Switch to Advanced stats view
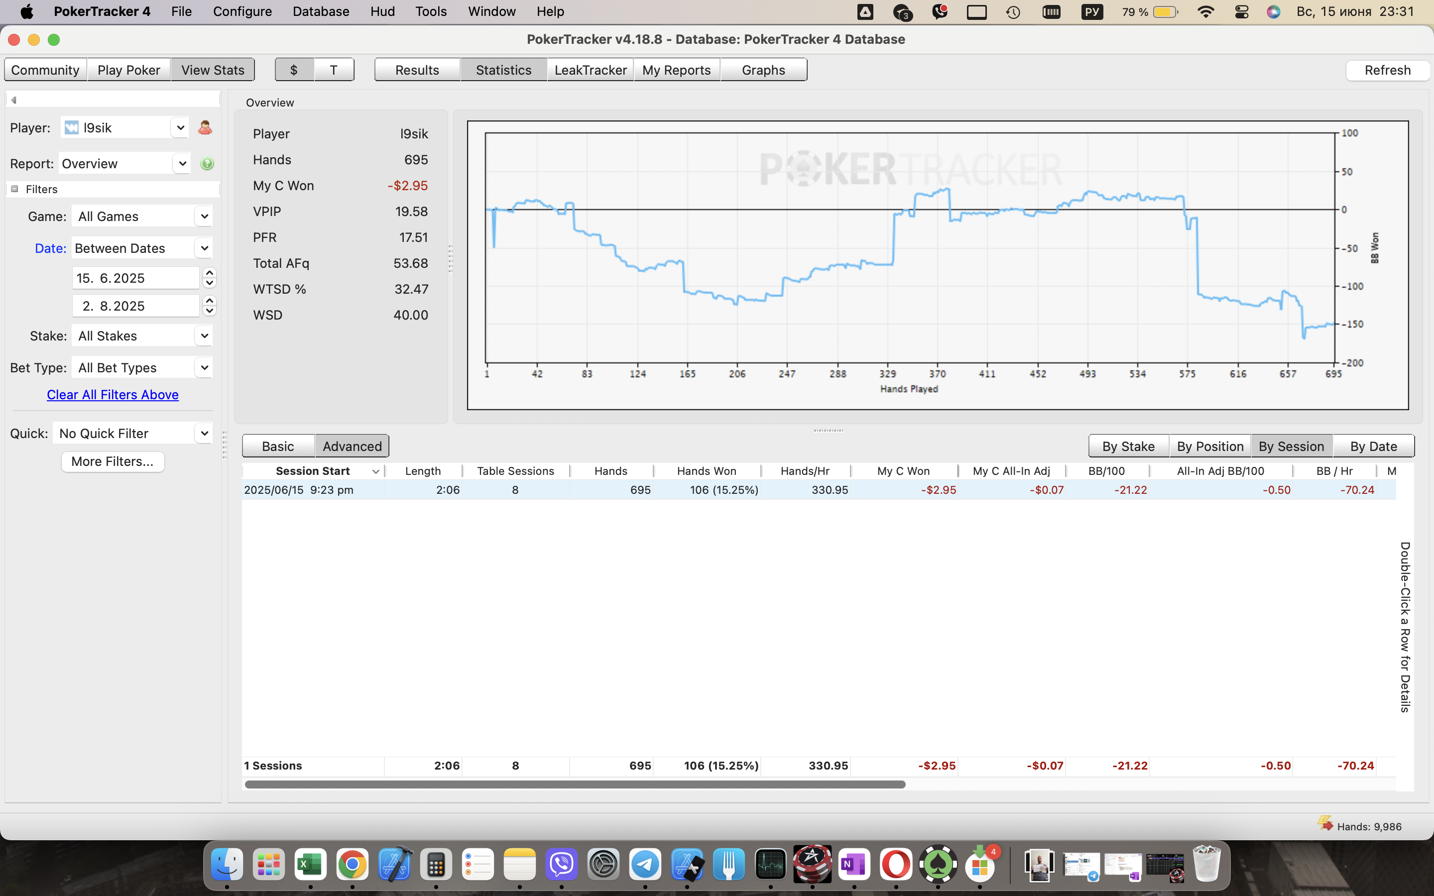 point(352,446)
